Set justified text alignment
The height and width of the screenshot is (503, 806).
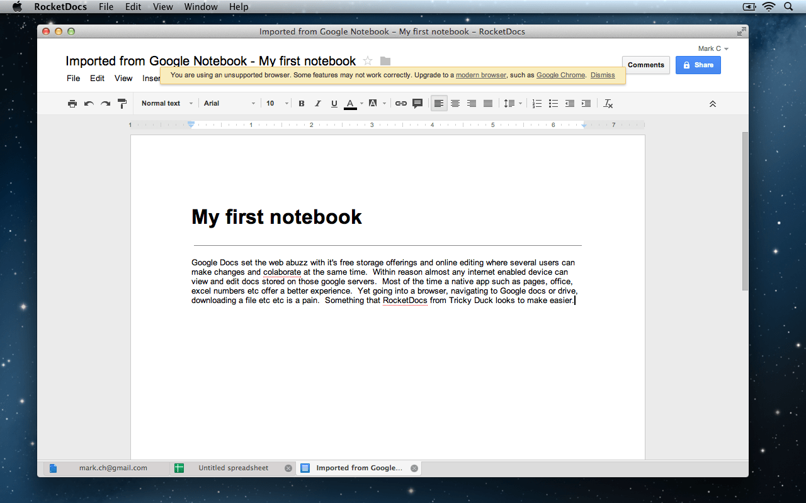(x=488, y=104)
